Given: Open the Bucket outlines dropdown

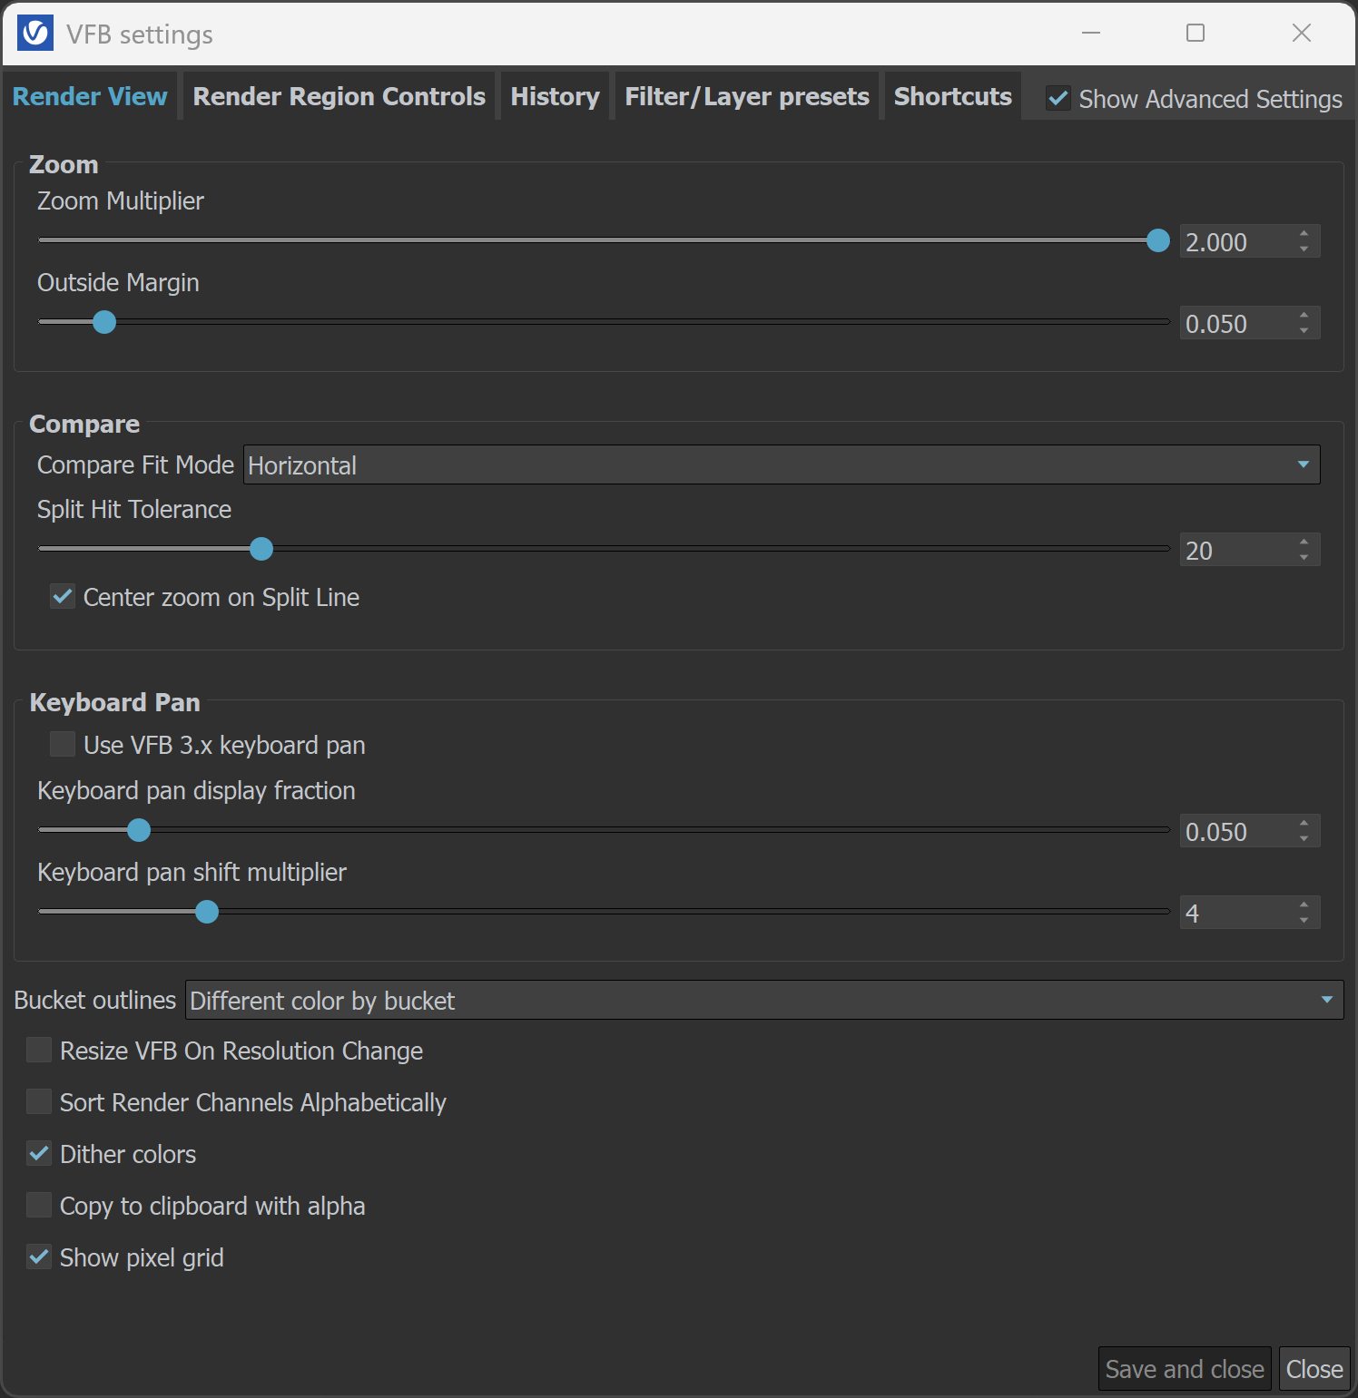Looking at the screenshot, I should (764, 1000).
